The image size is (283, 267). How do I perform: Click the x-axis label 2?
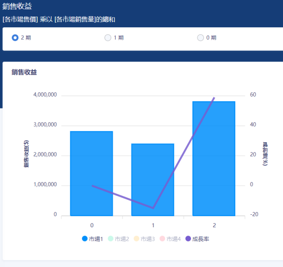[214, 225]
